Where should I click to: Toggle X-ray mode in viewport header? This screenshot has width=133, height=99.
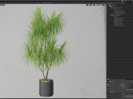[x=96, y=5]
